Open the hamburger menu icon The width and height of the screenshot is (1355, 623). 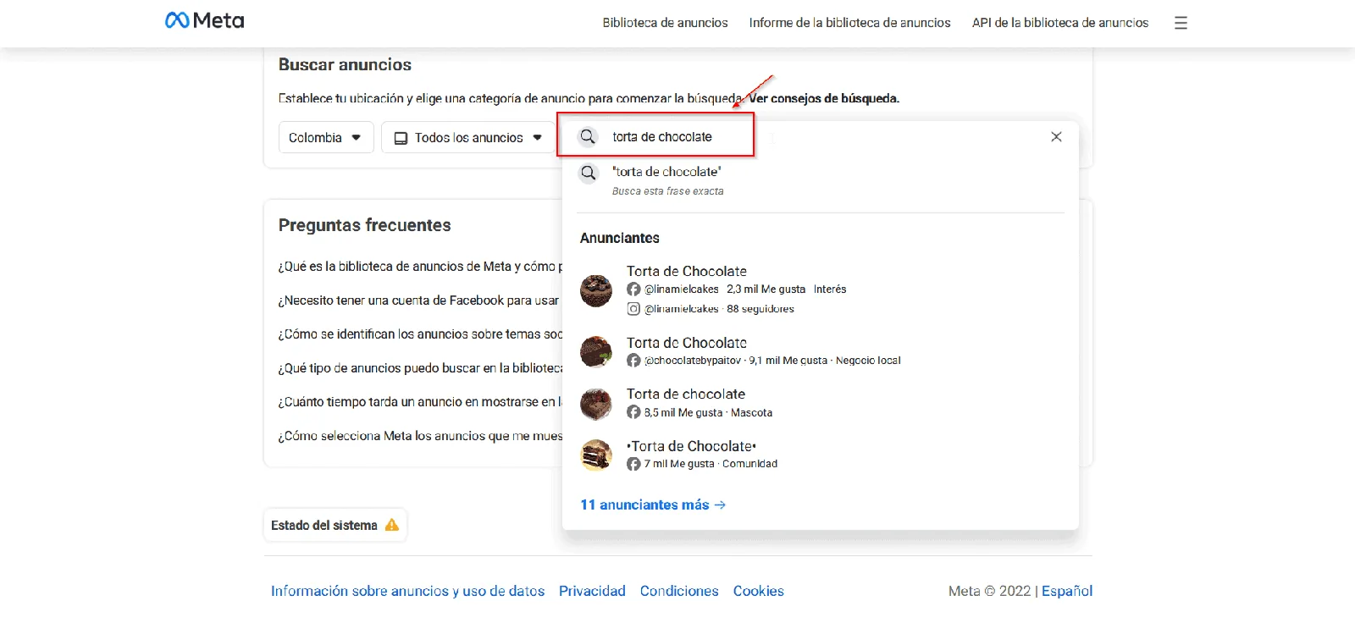(1181, 23)
